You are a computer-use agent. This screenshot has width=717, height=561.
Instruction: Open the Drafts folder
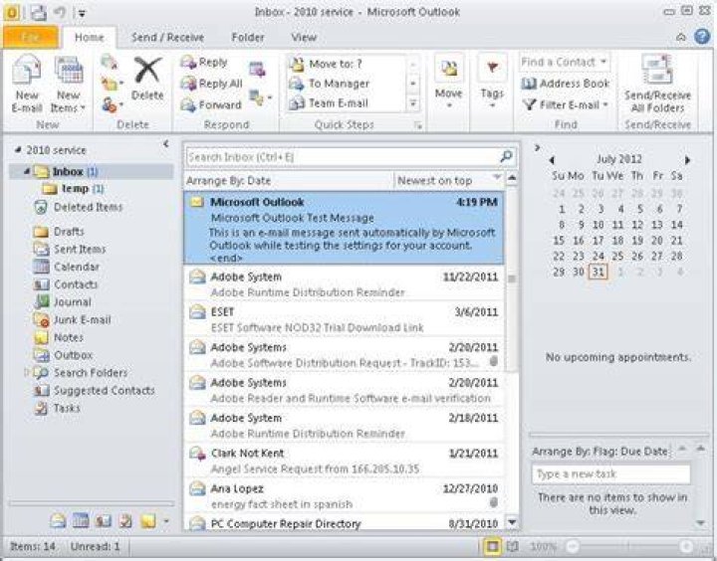click(x=59, y=232)
